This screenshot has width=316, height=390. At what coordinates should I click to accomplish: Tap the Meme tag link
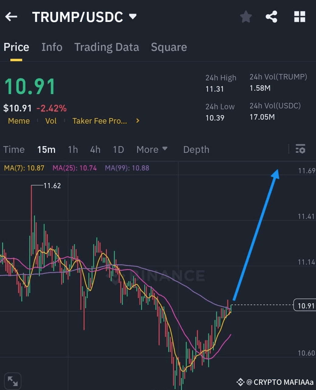[x=19, y=121]
